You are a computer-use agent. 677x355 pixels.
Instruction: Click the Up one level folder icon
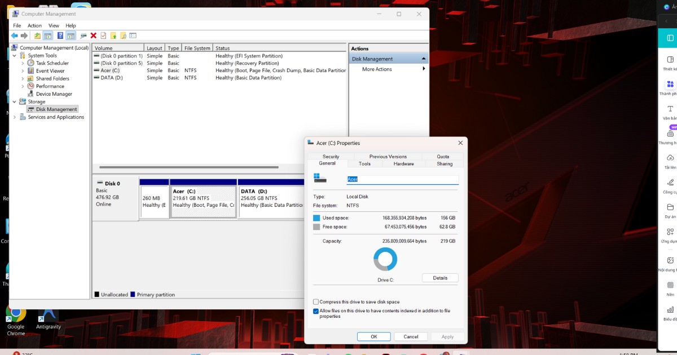coord(37,35)
